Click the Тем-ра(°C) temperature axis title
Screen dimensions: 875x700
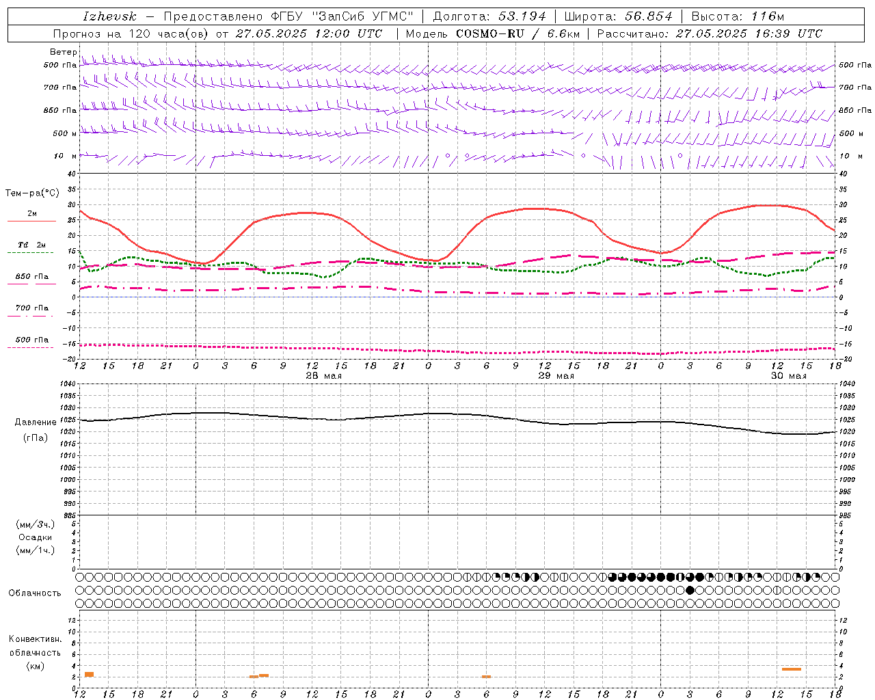click(x=32, y=193)
